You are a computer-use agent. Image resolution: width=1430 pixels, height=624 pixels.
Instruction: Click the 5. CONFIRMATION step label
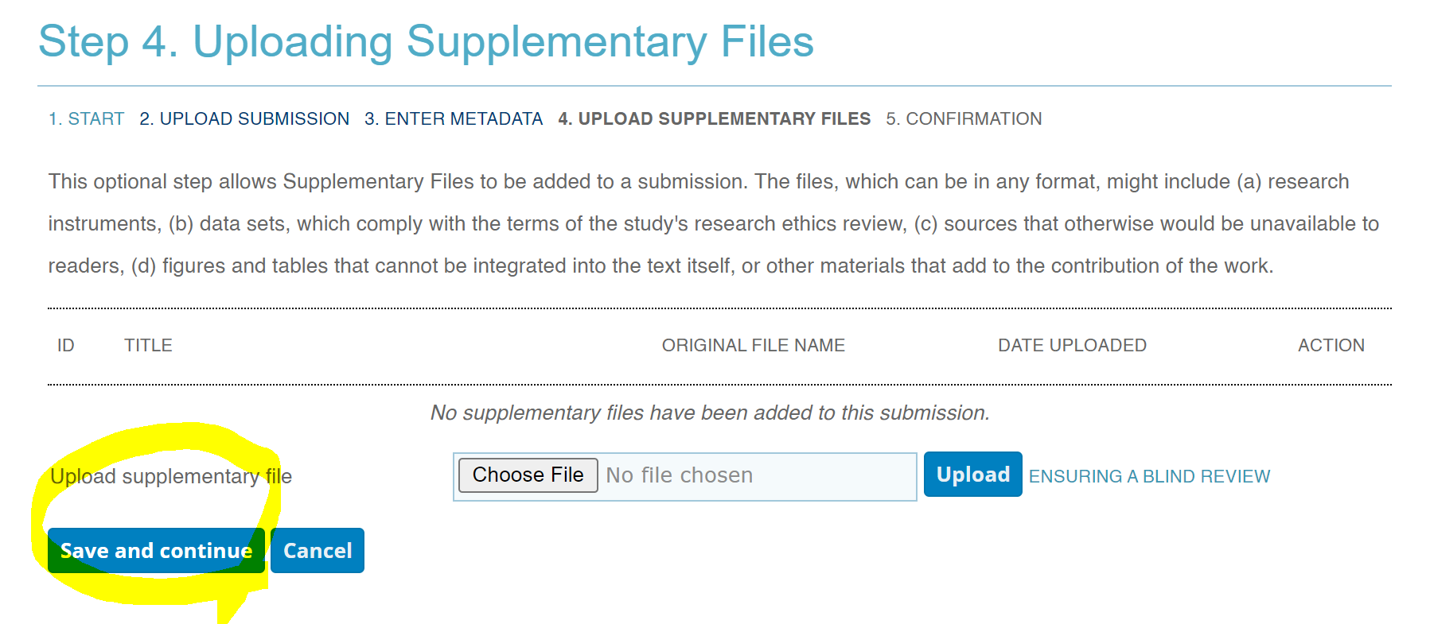[964, 119]
